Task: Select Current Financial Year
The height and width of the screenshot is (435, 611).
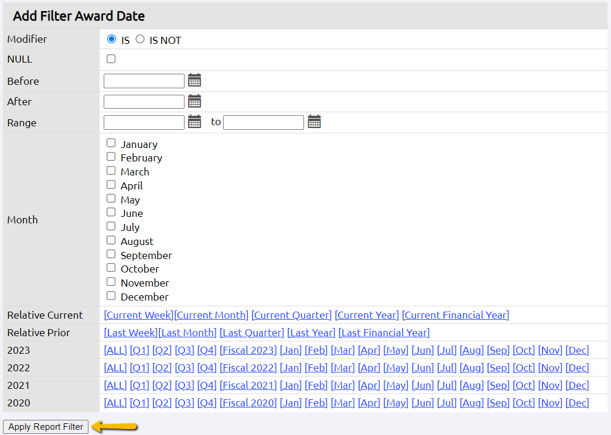Action: (x=455, y=315)
